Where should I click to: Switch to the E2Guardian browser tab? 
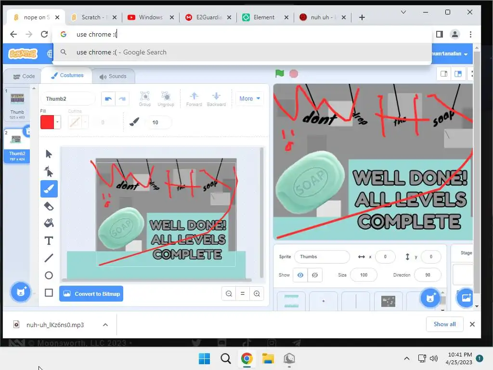(x=209, y=17)
